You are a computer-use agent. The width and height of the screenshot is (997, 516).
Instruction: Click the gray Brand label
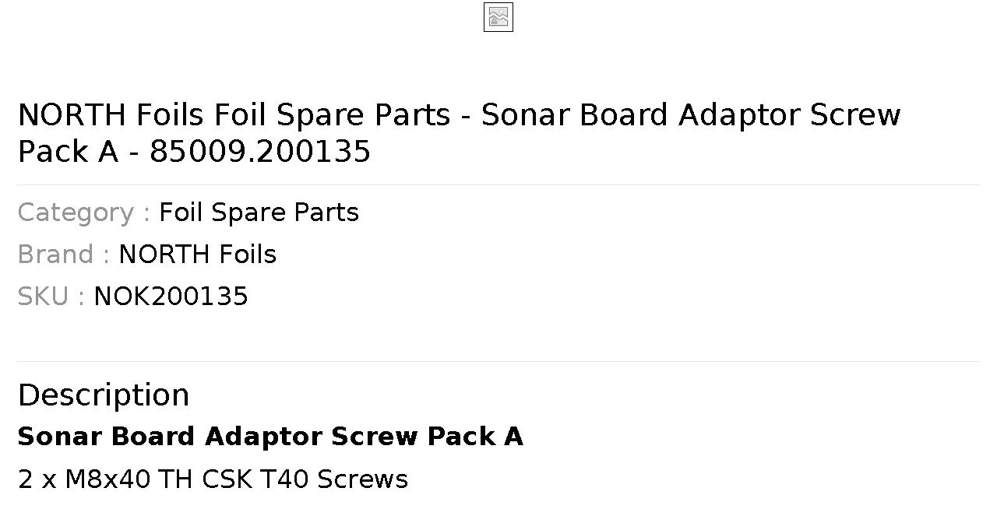[x=63, y=254]
